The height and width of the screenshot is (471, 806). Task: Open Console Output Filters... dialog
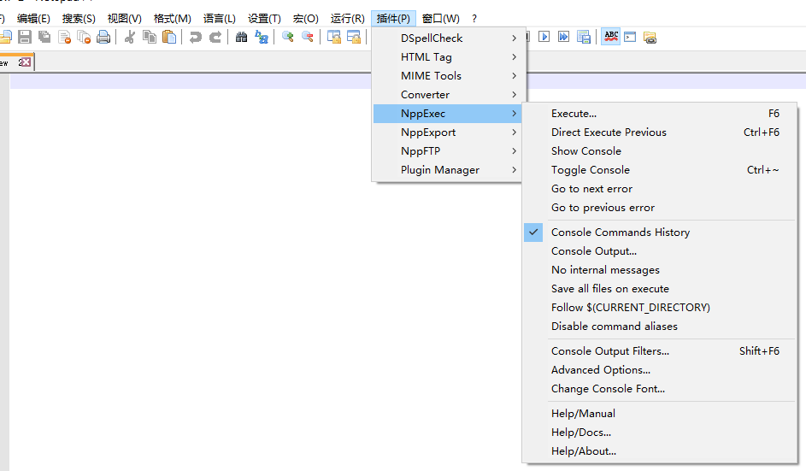pos(660,351)
